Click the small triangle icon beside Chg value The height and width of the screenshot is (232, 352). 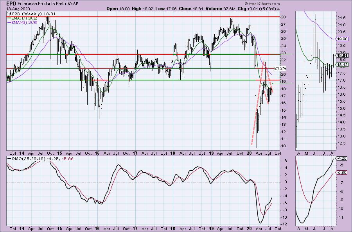coord(278,9)
